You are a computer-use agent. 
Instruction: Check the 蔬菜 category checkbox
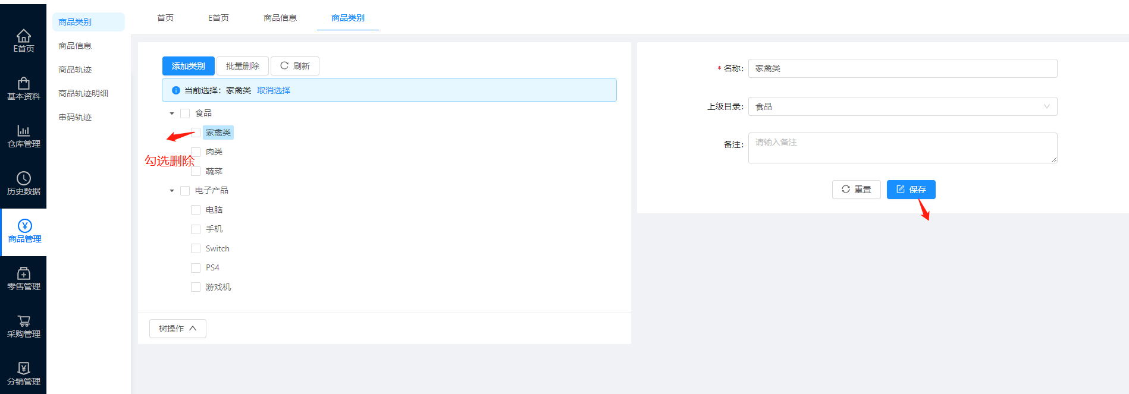point(196,171)
